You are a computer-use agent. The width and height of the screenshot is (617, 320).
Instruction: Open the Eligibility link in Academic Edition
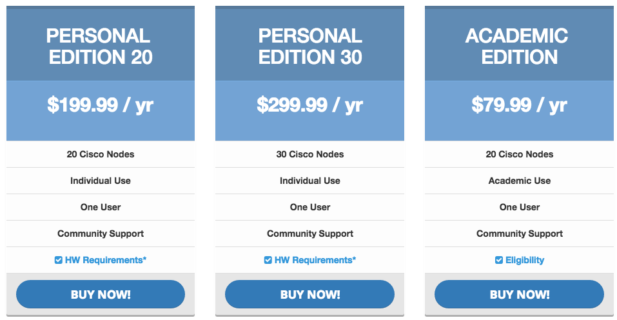click(x=525, y=261)
